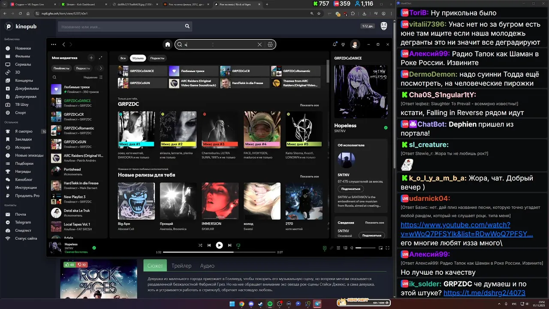Click Показать все for Новые релизы
This screenshot has height=309, width=549.
click(309, 176)
